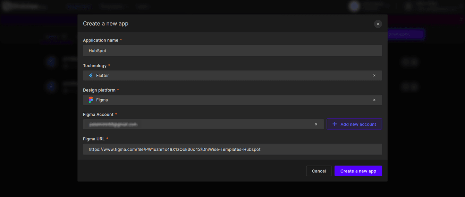Close the Create a new app dialog
Viewport: 465px width, 197px height.
click(378, 24)
